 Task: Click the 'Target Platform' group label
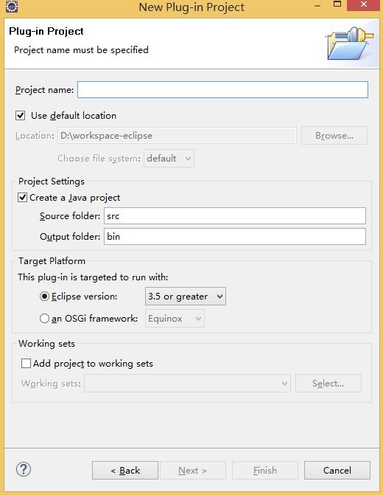point(52,261)
